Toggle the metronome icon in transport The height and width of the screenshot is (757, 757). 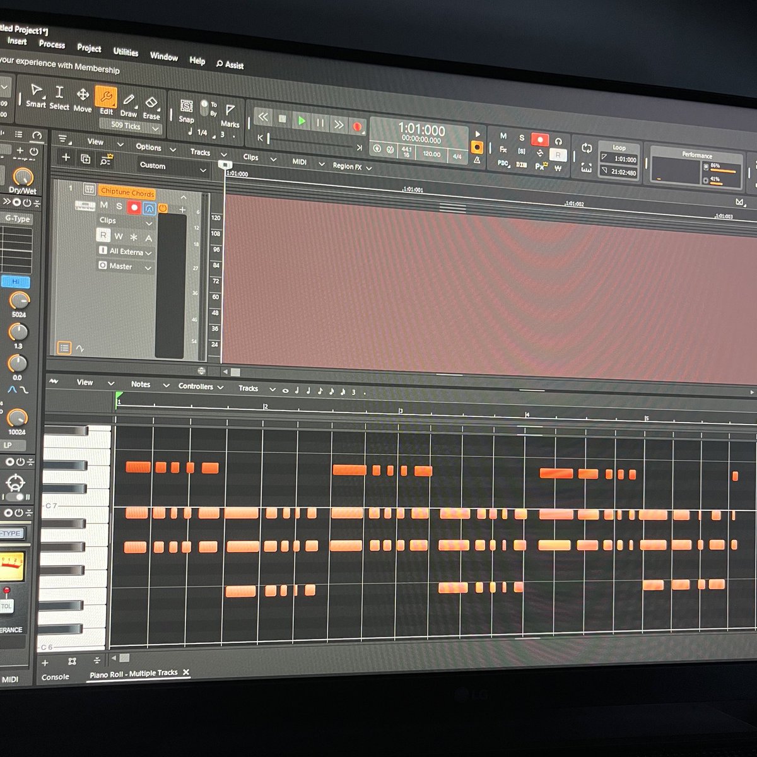tap(477, 161)
